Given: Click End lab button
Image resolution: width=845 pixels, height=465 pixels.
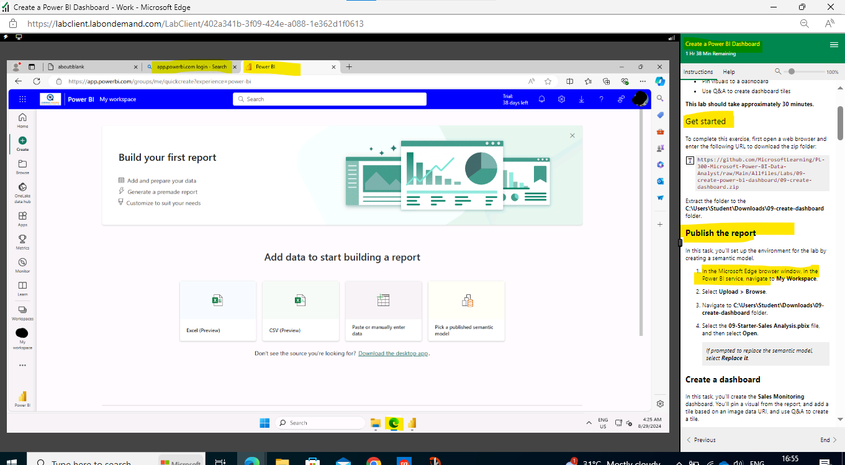Looking at the screenshot, I should (828, 440).
